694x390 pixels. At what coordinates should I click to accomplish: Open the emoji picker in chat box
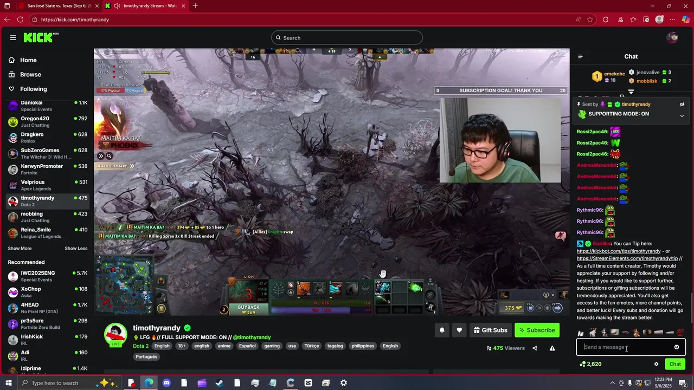[x=677, y=347]
